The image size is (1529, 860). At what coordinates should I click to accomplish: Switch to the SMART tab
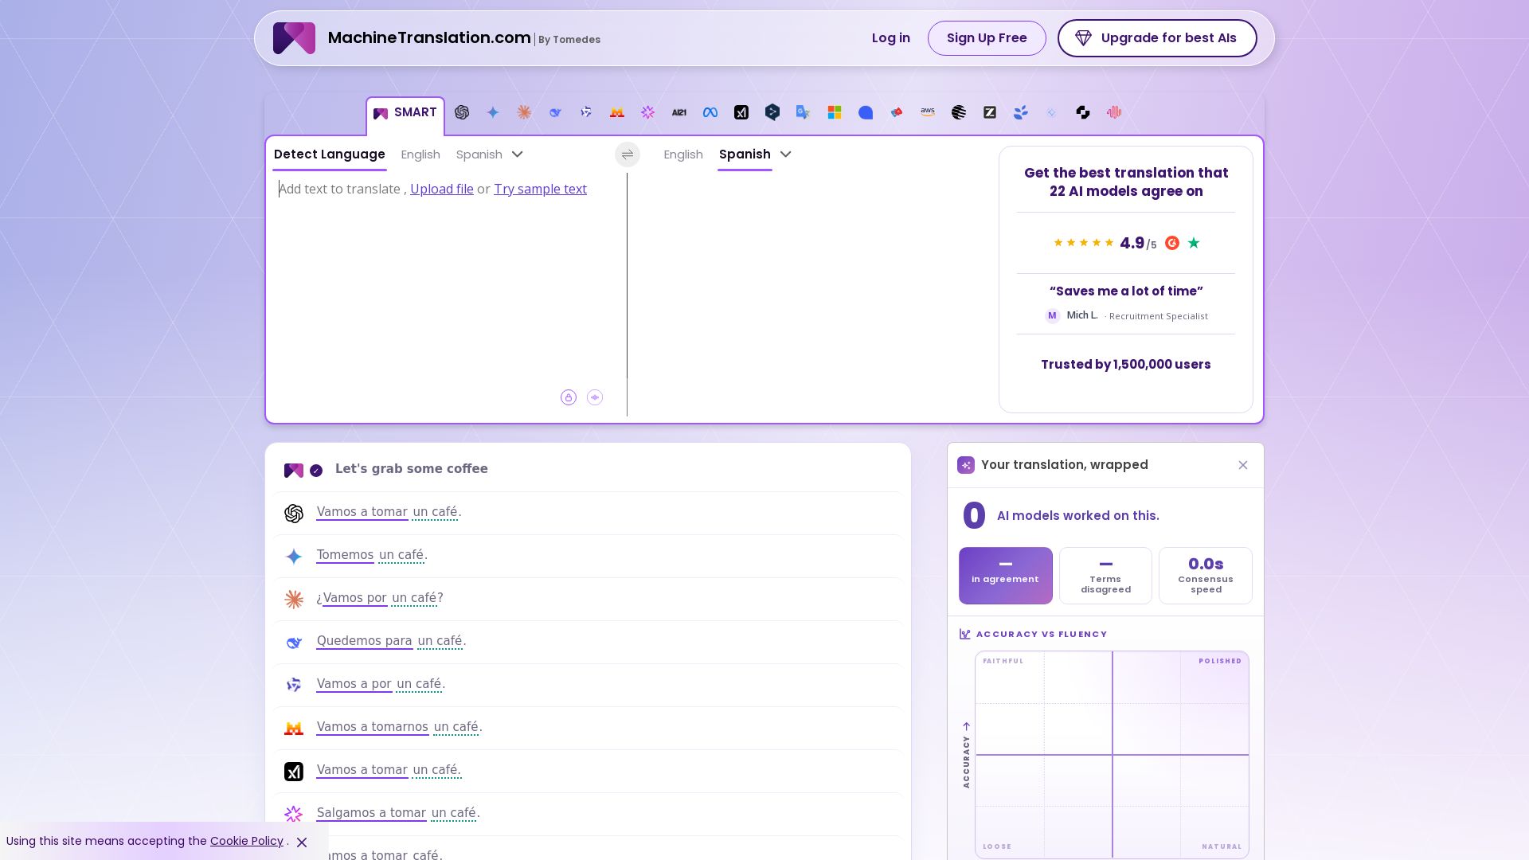pos(405,113)
